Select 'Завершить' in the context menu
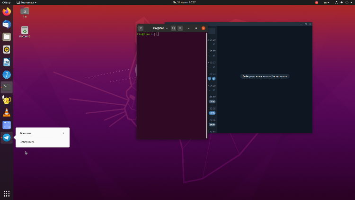 pyautogui.click(x=27, y=142)
